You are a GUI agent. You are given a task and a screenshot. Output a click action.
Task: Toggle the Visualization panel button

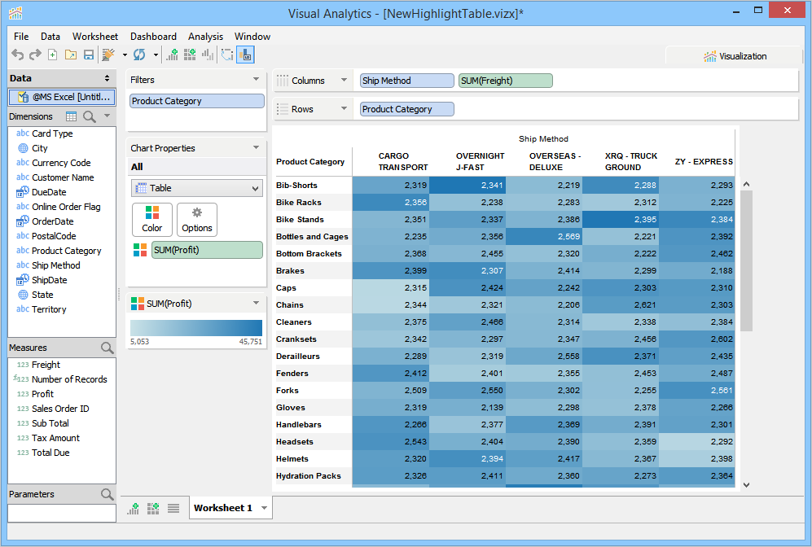tap(735, 56)
